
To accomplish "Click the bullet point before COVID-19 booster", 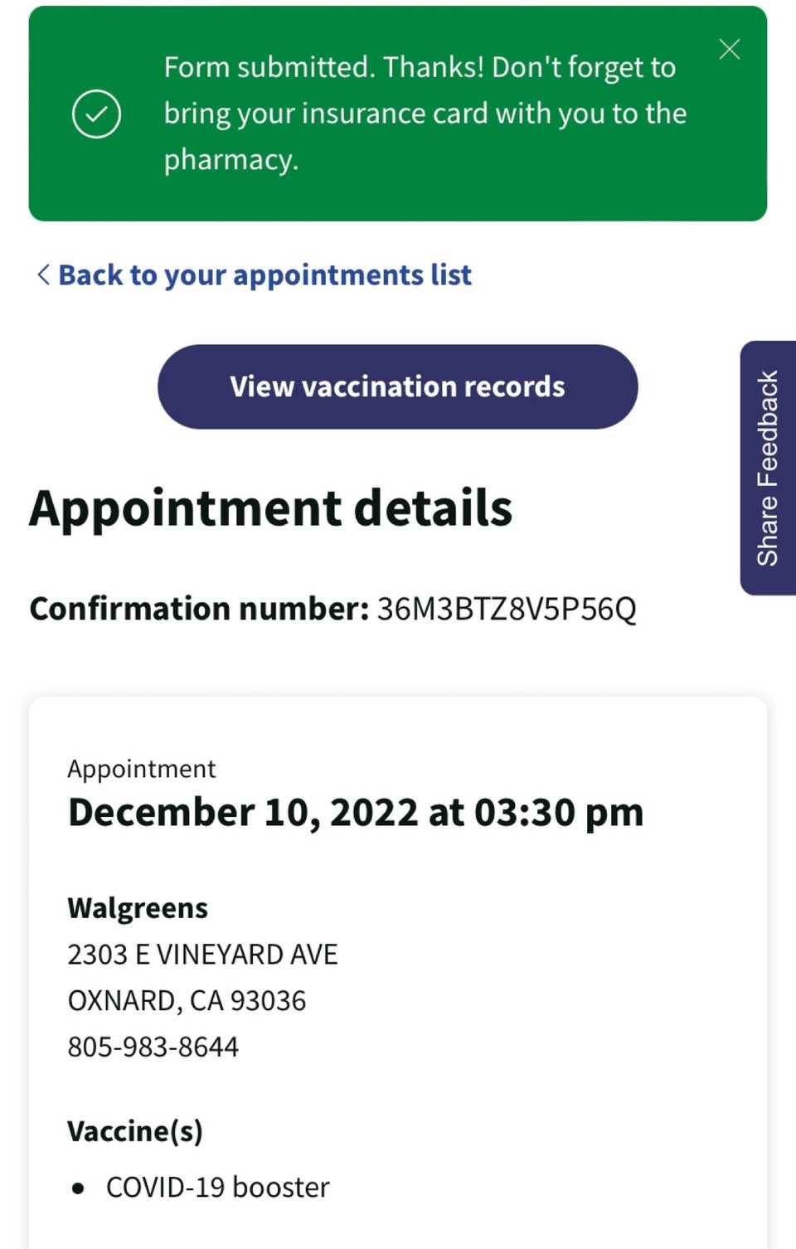I will [78, 1188].
